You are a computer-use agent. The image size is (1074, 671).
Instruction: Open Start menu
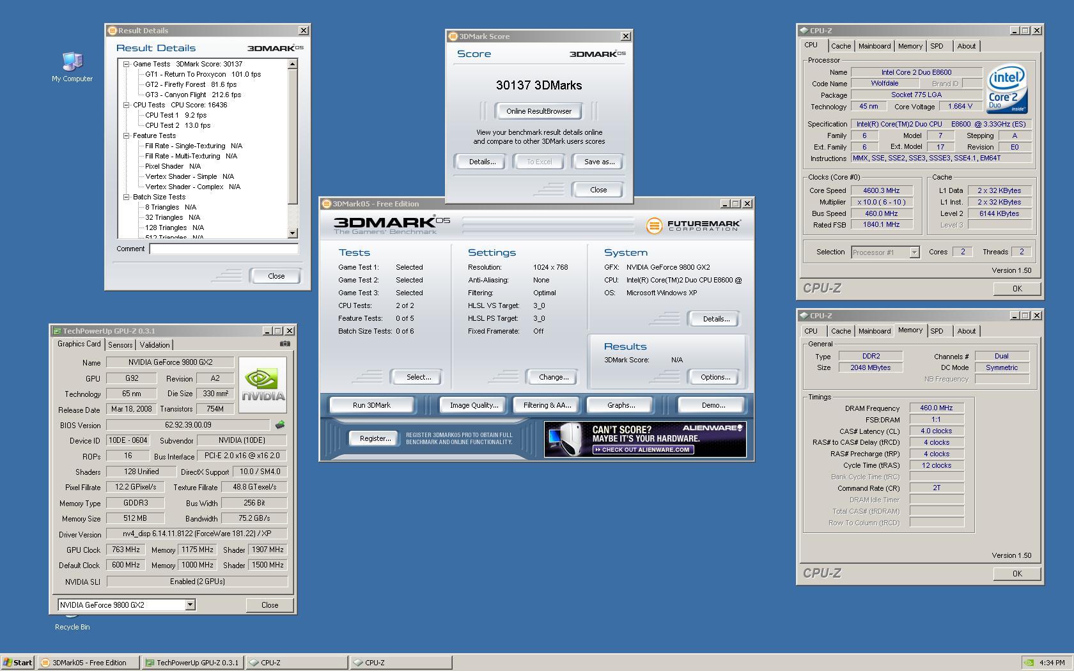click(x=18, y=663)
